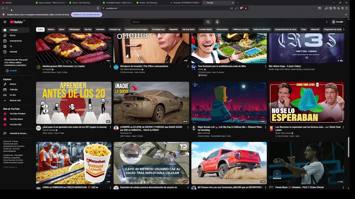Click the share icon in address bar
The height and width of the screenshot is (199, 355).
click(x=236, y=8)
